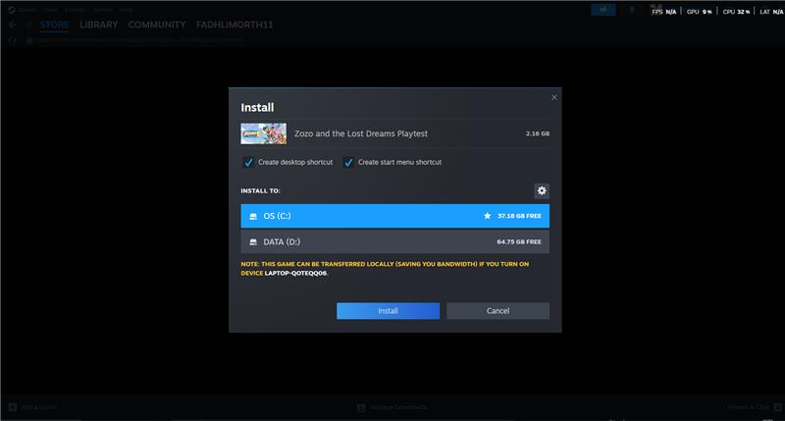
Task: Select OS (C:) as install drive
Action: [x=392, y=216]
